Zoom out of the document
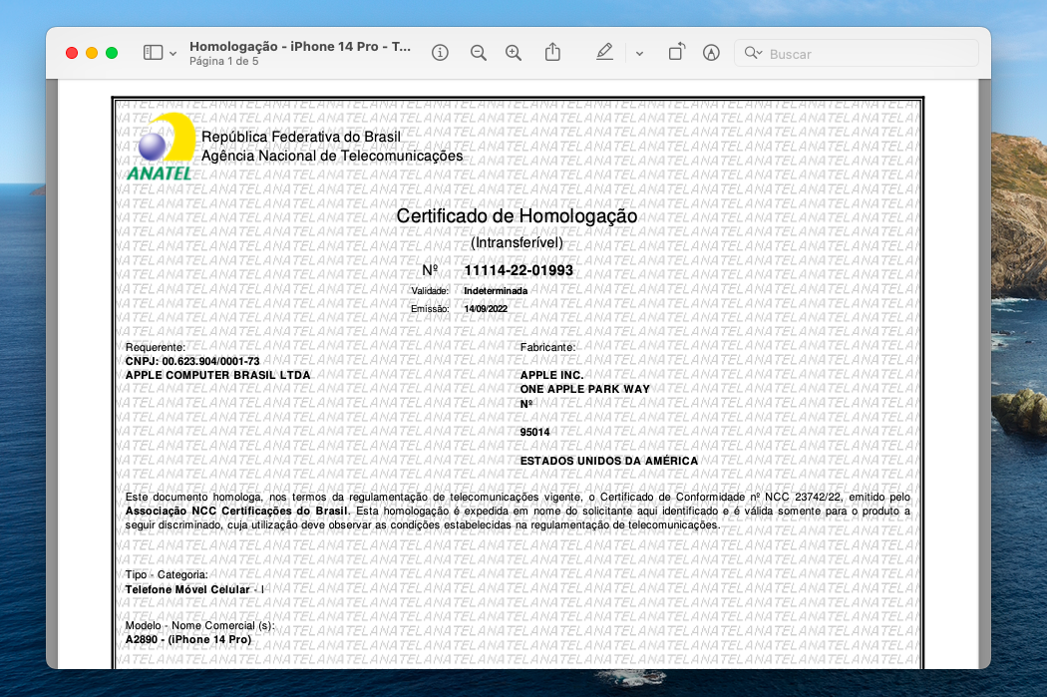 (478, 53)
